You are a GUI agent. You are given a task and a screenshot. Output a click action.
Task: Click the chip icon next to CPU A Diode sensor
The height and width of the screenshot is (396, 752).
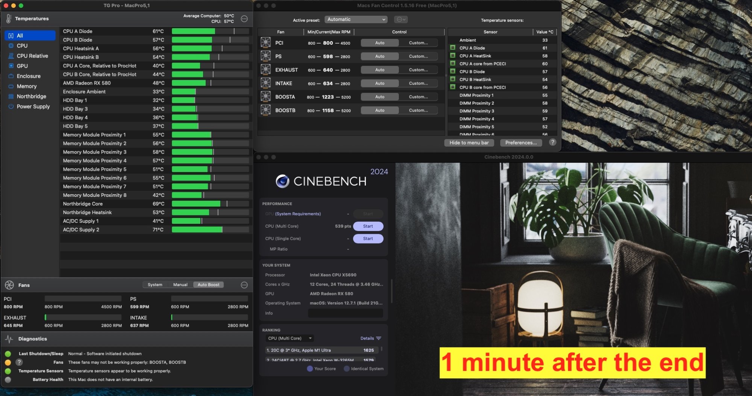coord(453,48)
